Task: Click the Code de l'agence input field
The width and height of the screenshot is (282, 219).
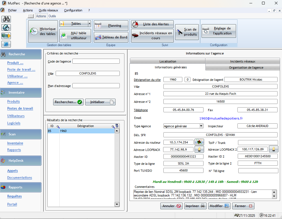Action: pyautogui.click(x=96, y=61)
